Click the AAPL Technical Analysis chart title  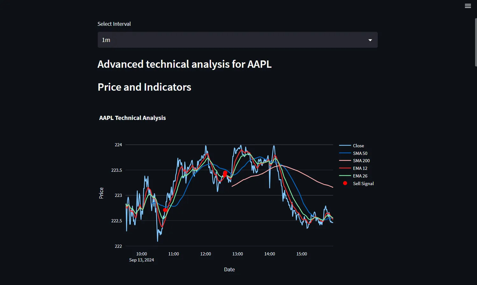tap(132, 118)
